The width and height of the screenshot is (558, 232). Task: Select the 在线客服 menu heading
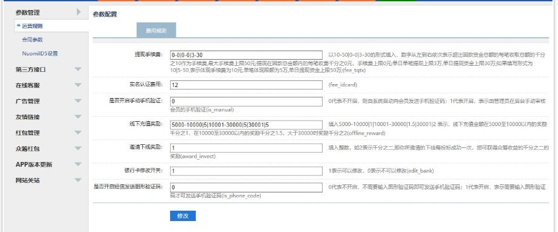(28, 86)
